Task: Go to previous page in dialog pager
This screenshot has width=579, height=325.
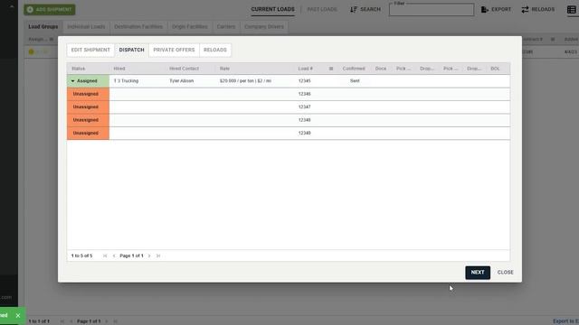Action: [x=114, y=255]
